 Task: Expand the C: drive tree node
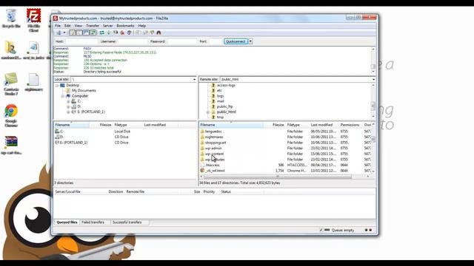(68, 101)
